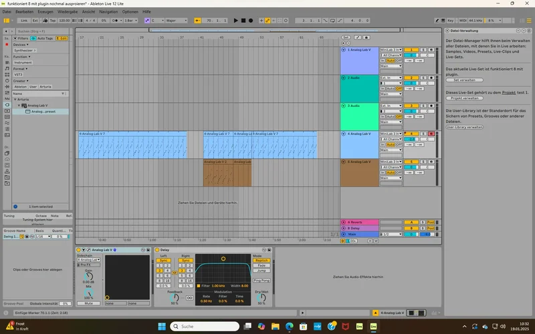This screenshot has width=535, height=334.
Task: Toggle computer MIDI keyboard icon
Action: (x=443, y=21)
